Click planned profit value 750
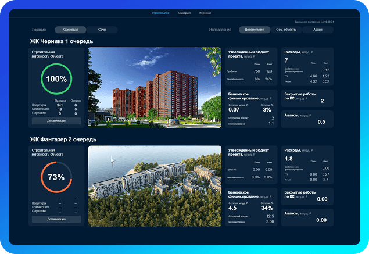 click(x=257, y=71)
